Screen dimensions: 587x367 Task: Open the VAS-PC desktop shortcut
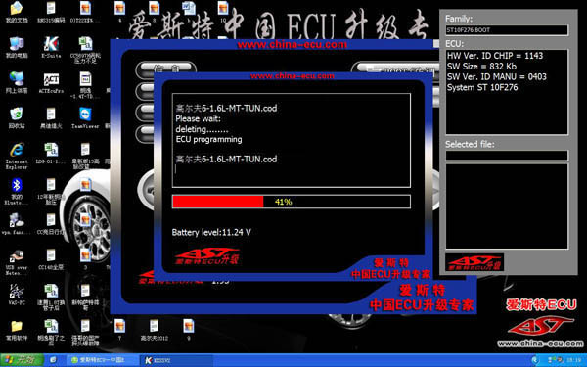(x=17, y=295)
